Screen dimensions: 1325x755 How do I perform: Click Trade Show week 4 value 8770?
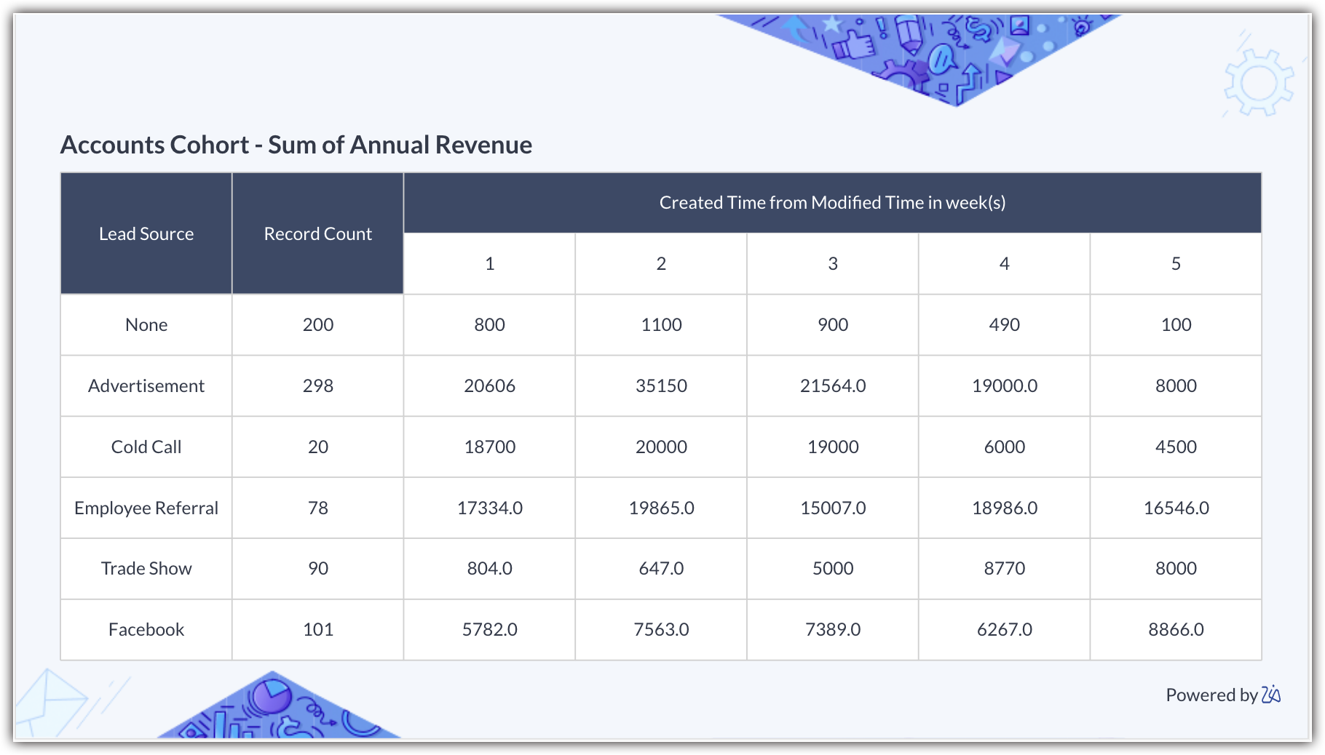tap(1004, 568)
